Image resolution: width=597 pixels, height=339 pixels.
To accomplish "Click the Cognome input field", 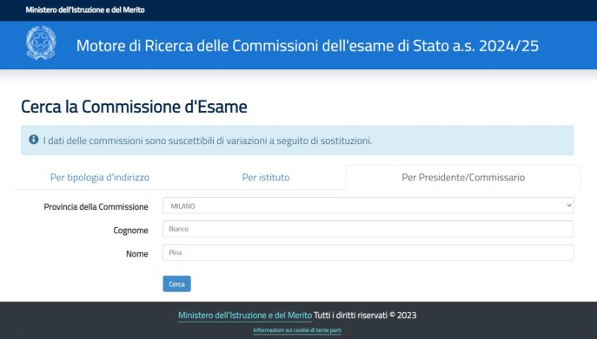I will pyautogui.click(x=368, y=229).
